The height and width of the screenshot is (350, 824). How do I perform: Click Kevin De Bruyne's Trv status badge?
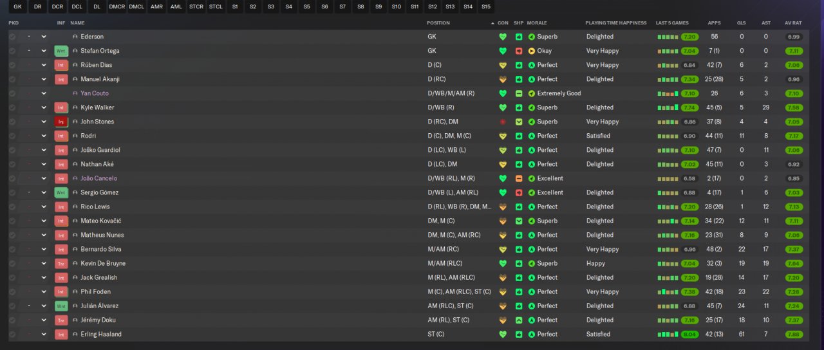pyautogui.click(x=61, y=263)
